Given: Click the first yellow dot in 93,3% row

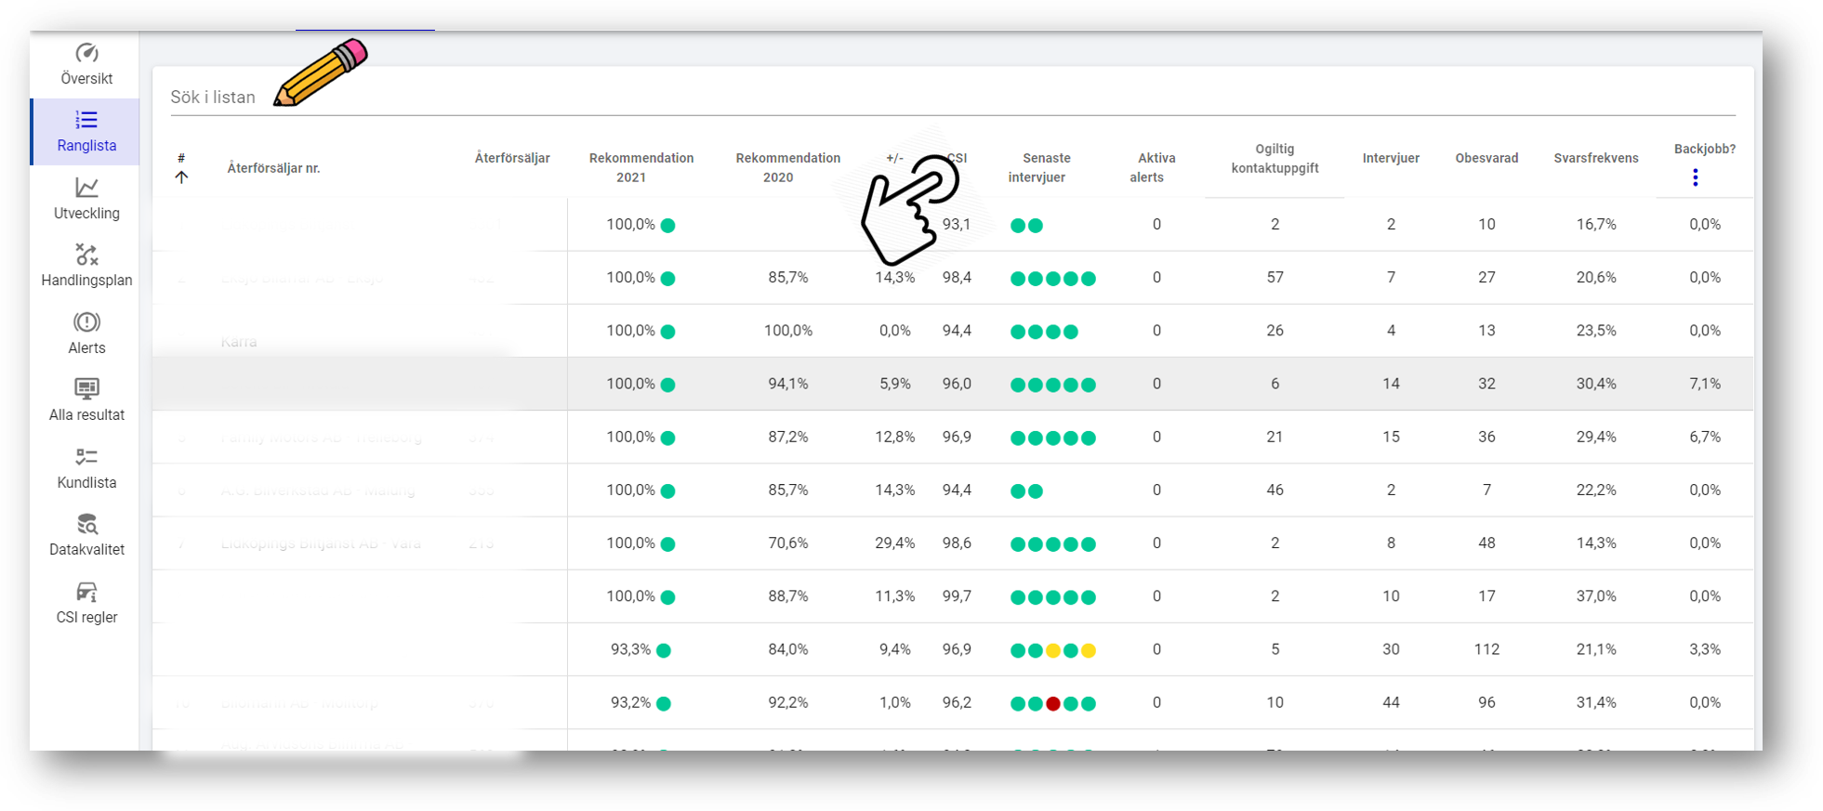Looking at the screenshot, I should [x=1053, y=650].
